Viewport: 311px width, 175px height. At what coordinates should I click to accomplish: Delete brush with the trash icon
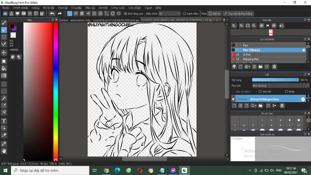[274, 67]
